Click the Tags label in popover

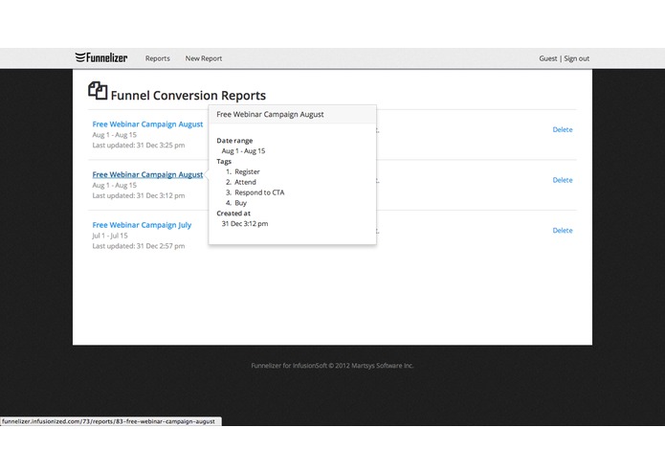pyautogui.click(x=224, y=162)
